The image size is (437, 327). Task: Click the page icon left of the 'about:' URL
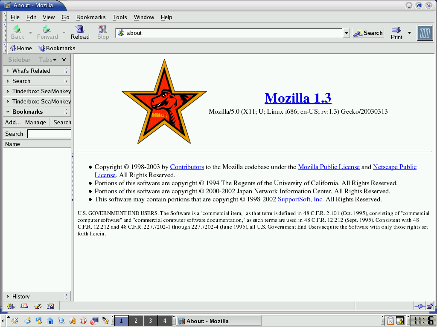(121, 33)
